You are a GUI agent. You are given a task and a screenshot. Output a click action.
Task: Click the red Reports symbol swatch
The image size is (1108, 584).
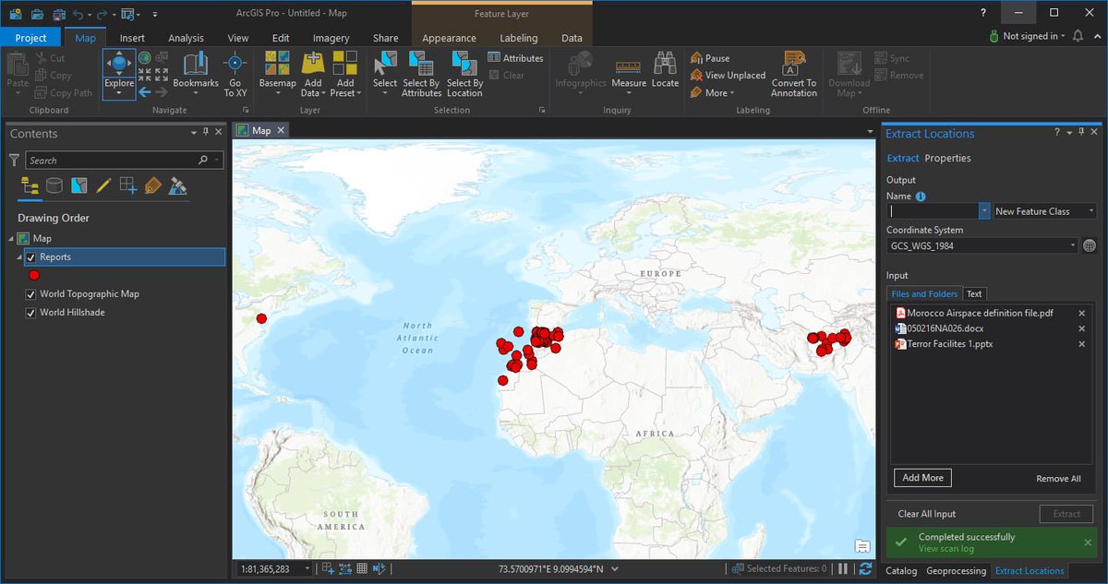34,275
